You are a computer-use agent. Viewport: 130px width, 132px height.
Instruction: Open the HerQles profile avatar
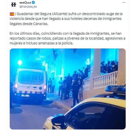[x=14, y=5]
